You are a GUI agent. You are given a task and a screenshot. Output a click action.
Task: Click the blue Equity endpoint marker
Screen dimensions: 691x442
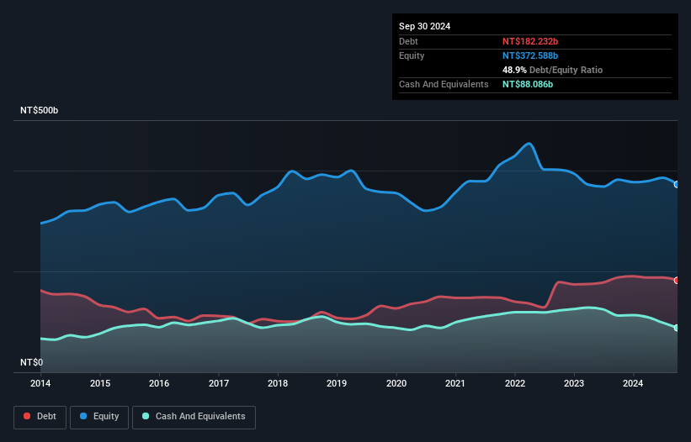pos(677,184)
